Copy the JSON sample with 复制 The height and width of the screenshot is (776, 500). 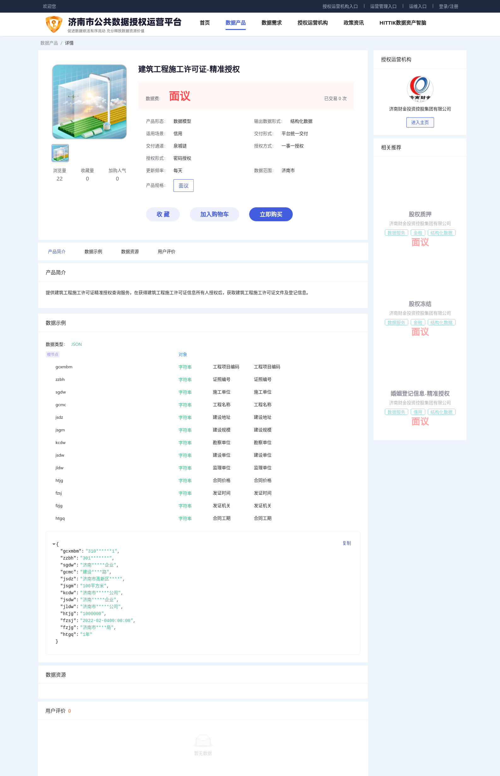[347, 543]
